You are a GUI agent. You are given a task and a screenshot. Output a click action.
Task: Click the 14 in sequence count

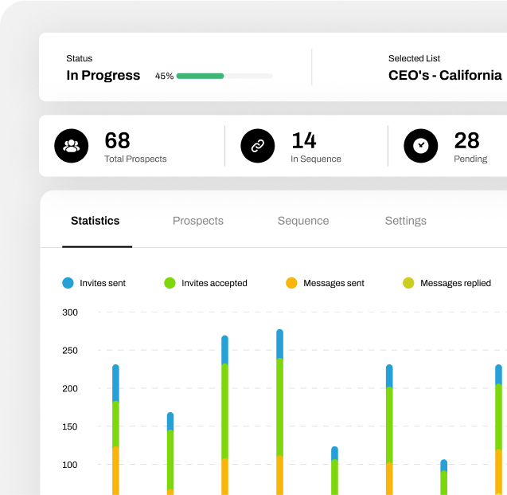(303, 140)
